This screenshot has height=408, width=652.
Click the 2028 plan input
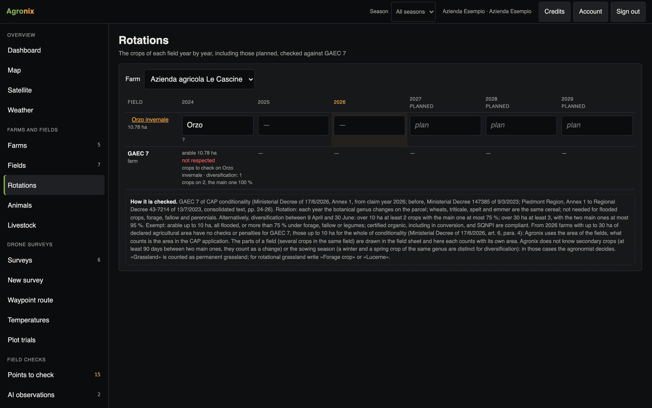pos(521,125)
